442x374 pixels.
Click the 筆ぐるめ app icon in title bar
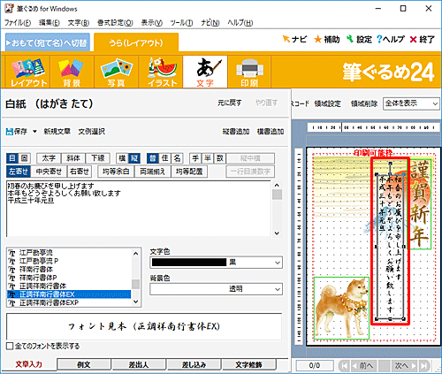pyautogui.click(x=9, y=8)
